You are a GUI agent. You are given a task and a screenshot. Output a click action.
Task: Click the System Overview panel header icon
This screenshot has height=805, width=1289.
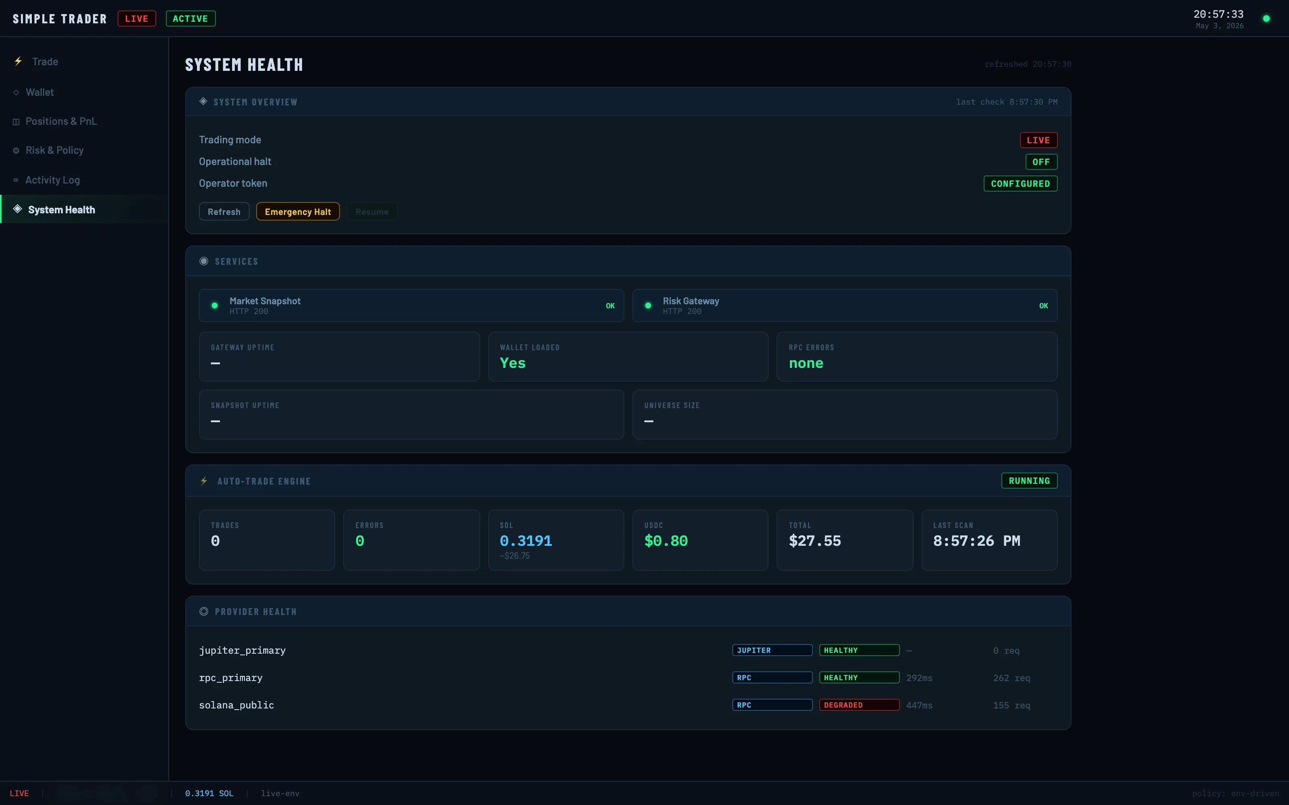pos(203,101)
